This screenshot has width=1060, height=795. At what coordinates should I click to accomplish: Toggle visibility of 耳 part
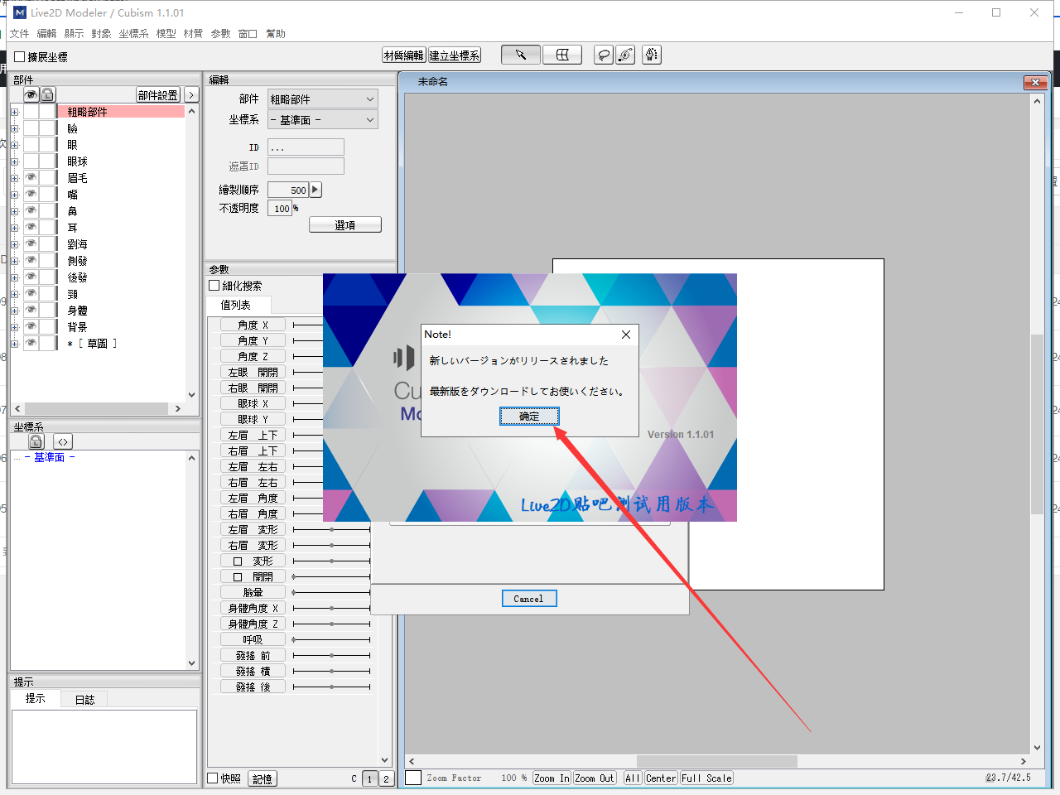31,227
